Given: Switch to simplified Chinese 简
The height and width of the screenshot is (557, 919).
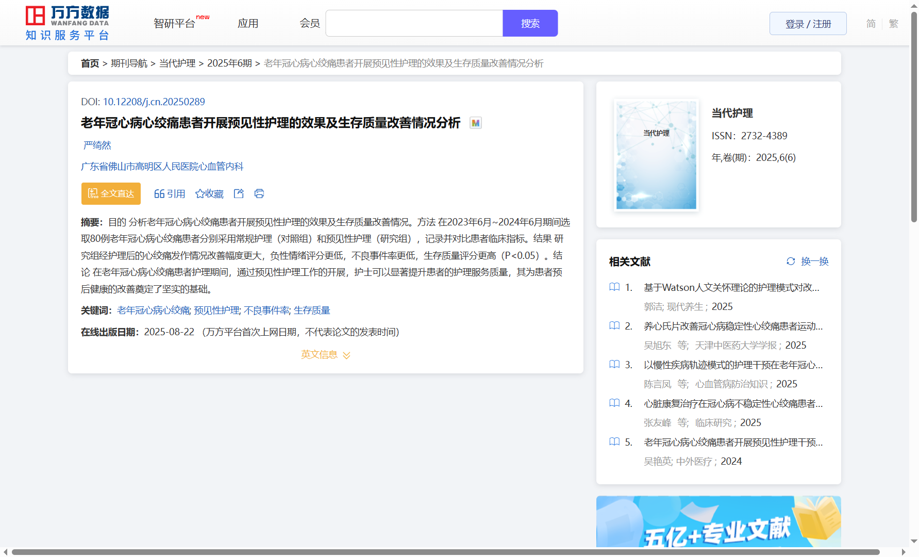Looking at the screenshot, I should click(871, 24).
